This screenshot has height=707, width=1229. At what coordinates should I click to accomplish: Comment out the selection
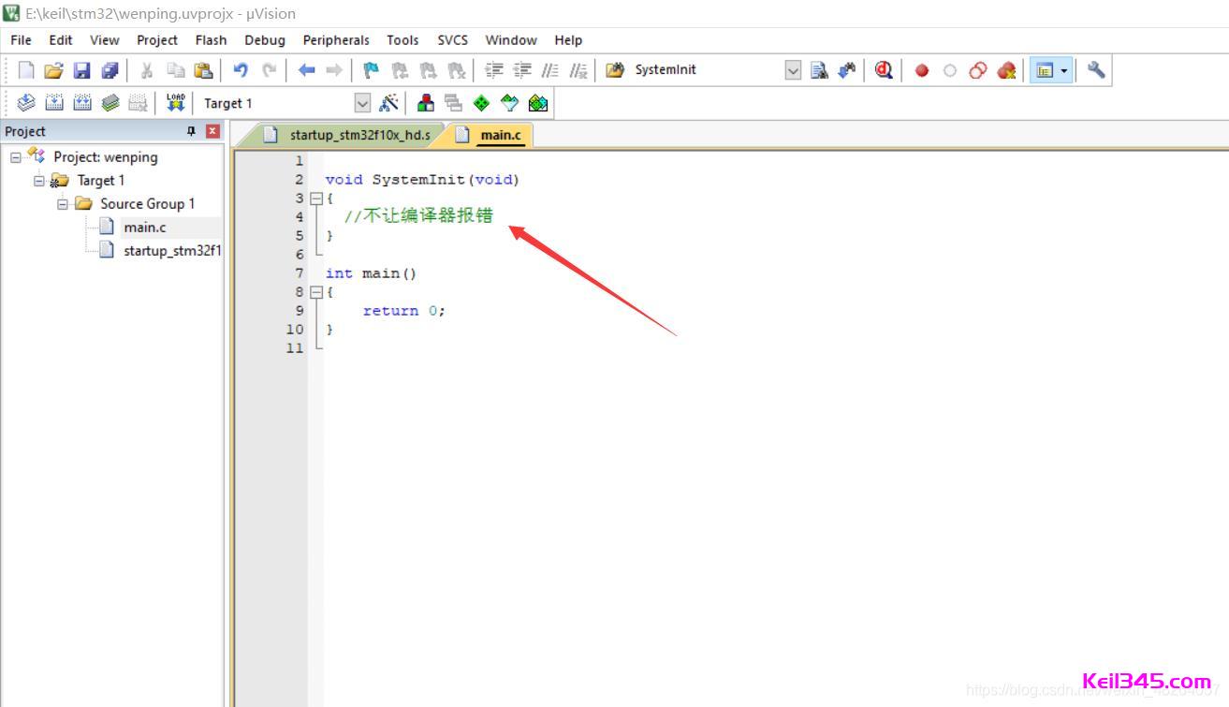click(x=550, y=70)
